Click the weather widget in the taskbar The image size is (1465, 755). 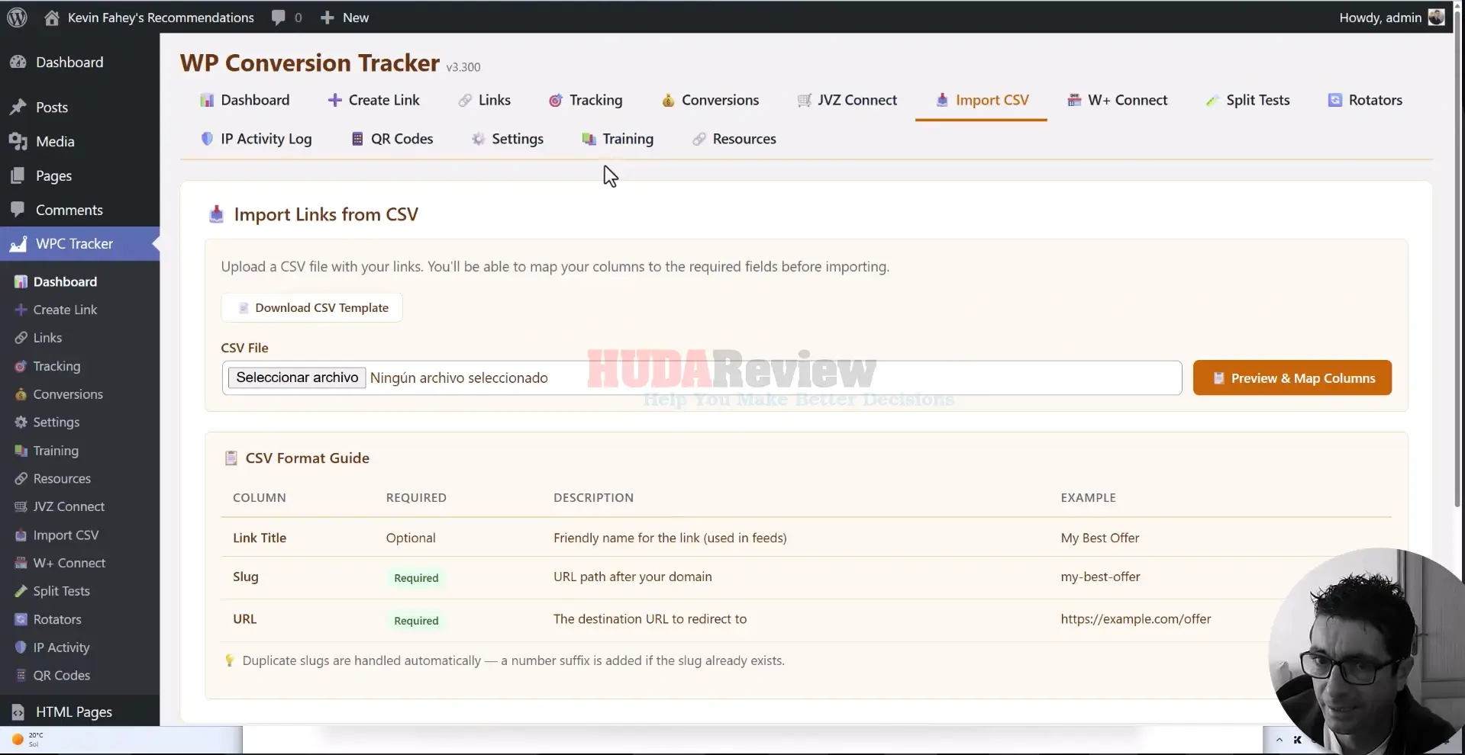pos(27,739)
